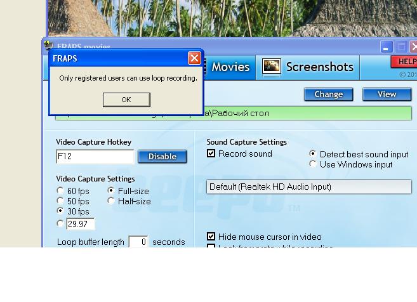Image resolution: width=417 pixels, height=302 pixels.
Task: Minimize the FRAPS movies window
Action: (387, 47)
